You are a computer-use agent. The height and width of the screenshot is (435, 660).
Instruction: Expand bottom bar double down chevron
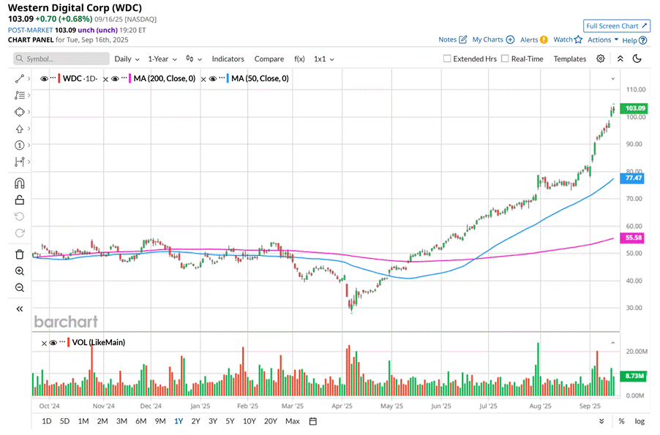coord(601,421)
